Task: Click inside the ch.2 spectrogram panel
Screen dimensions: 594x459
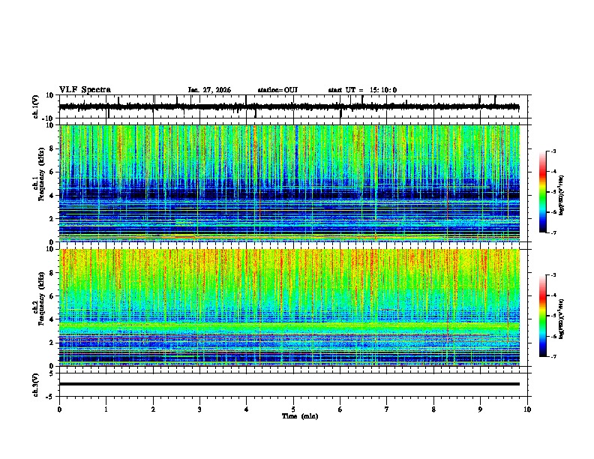Action: pyautogui.click(x=289, y=307)
